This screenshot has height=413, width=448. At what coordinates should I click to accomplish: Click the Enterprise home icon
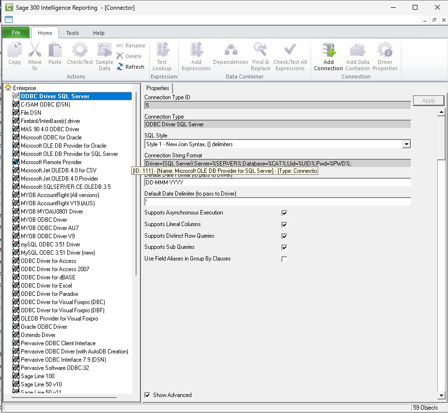click(8, 88)
